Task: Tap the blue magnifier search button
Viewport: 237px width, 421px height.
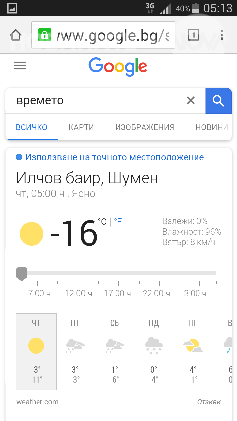Action: (218, 101)
